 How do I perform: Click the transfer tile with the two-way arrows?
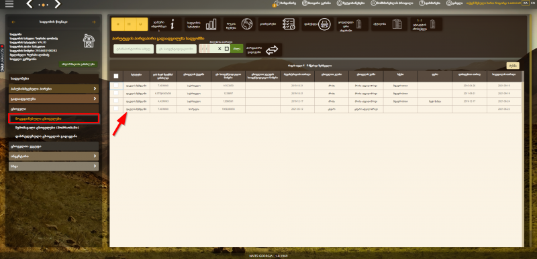click(264, 50)
